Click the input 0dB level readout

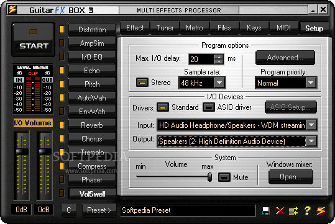click(x=21, y=210)
